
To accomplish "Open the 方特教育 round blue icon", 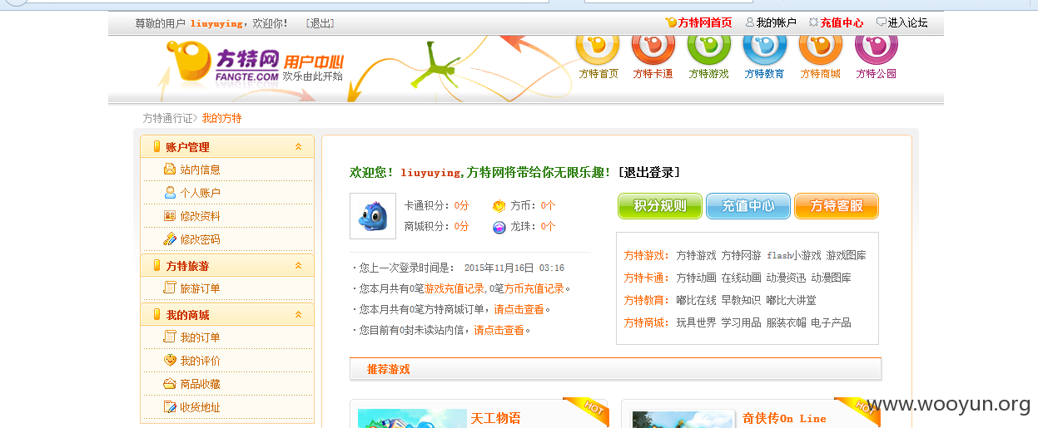I will click(x=765, y=45).
